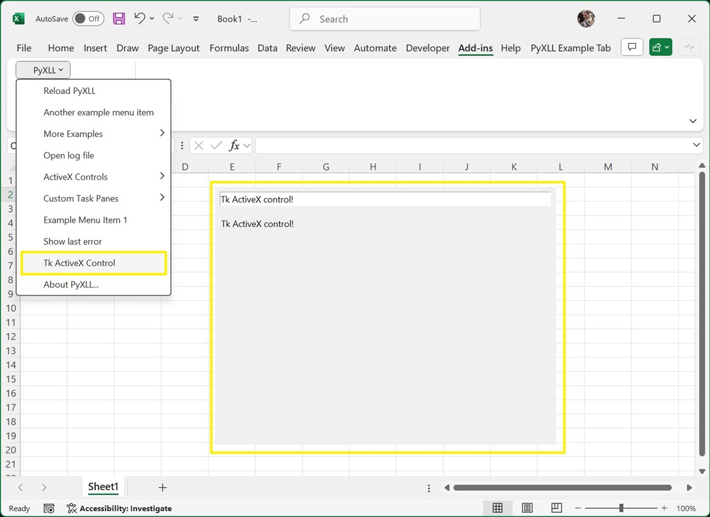Switch to Normal view icon

pyautogui.click(x=498, y=508)
